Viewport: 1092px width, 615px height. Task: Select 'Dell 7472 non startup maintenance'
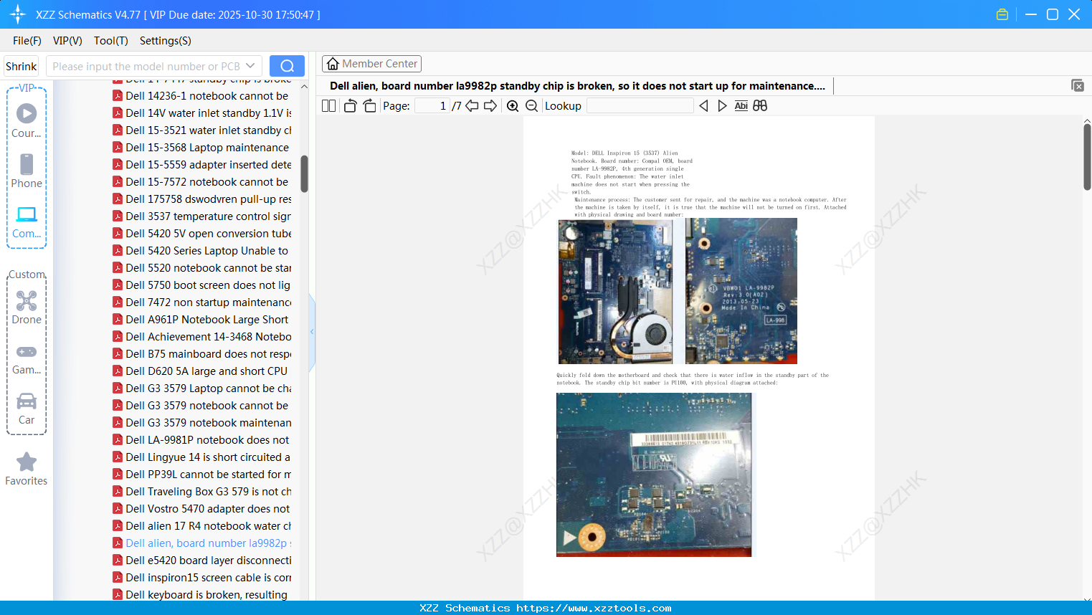coord(202,302)
